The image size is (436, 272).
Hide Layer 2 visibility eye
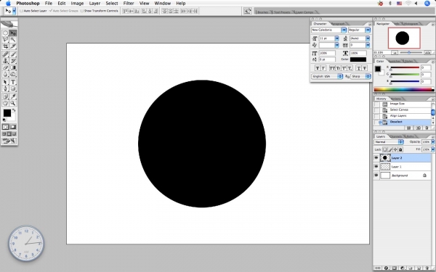[376, 157]
